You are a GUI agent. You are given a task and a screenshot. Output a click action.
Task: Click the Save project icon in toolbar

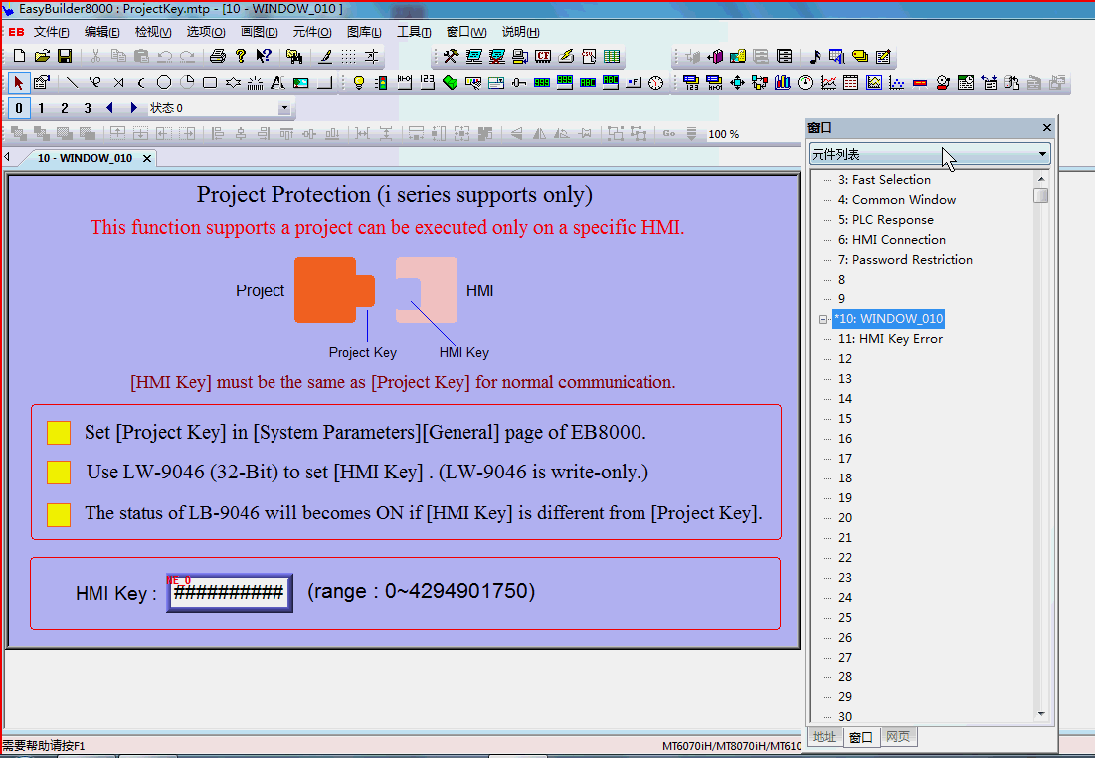point(65,57)
